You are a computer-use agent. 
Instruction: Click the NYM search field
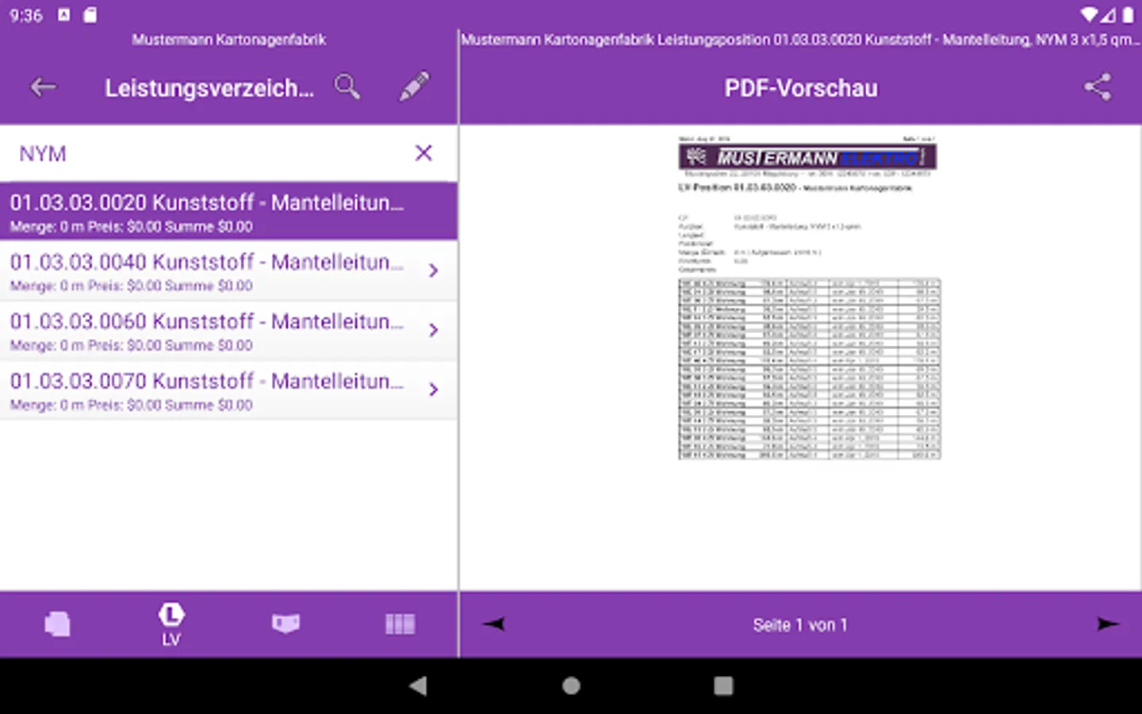pos(228,153)
